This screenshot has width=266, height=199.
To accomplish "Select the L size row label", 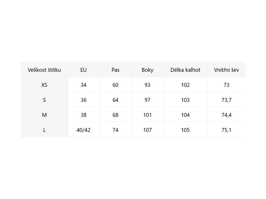I will coord(44,130).
